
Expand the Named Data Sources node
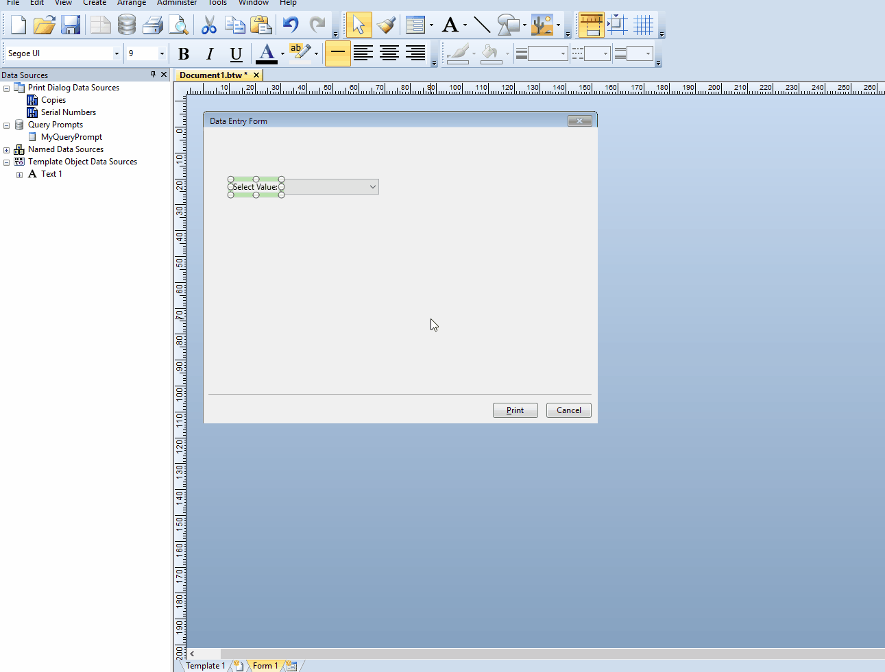click(7, 150)
